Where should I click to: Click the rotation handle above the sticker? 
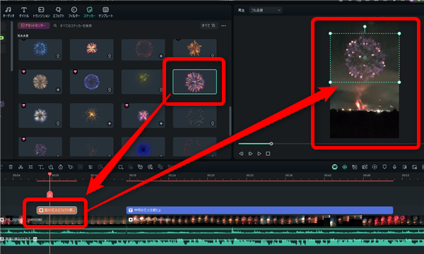pos(365,26)
